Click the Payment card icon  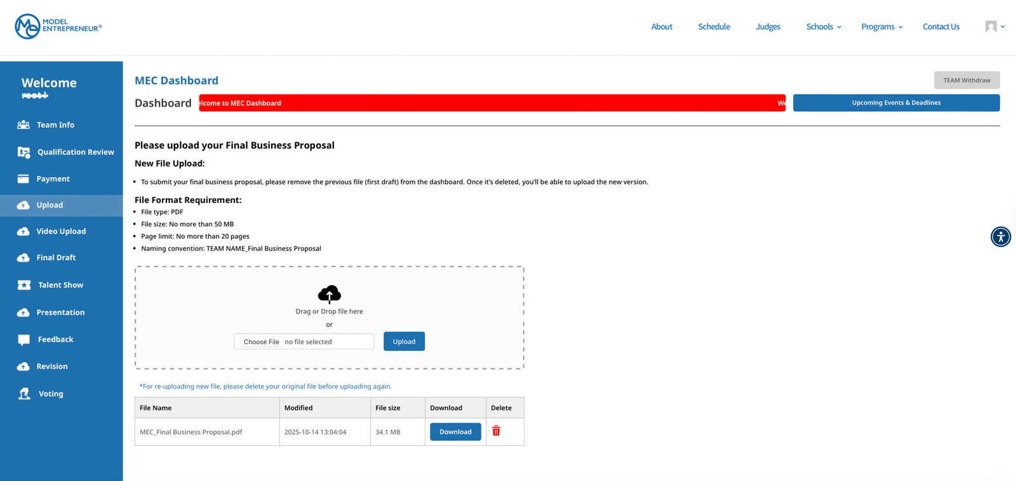23,179
